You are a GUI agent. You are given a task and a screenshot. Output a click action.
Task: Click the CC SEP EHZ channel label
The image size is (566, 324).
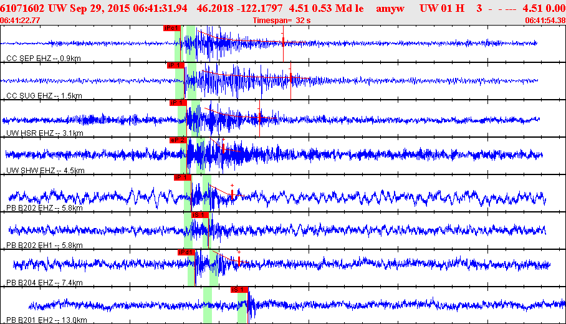pos(44,59)
